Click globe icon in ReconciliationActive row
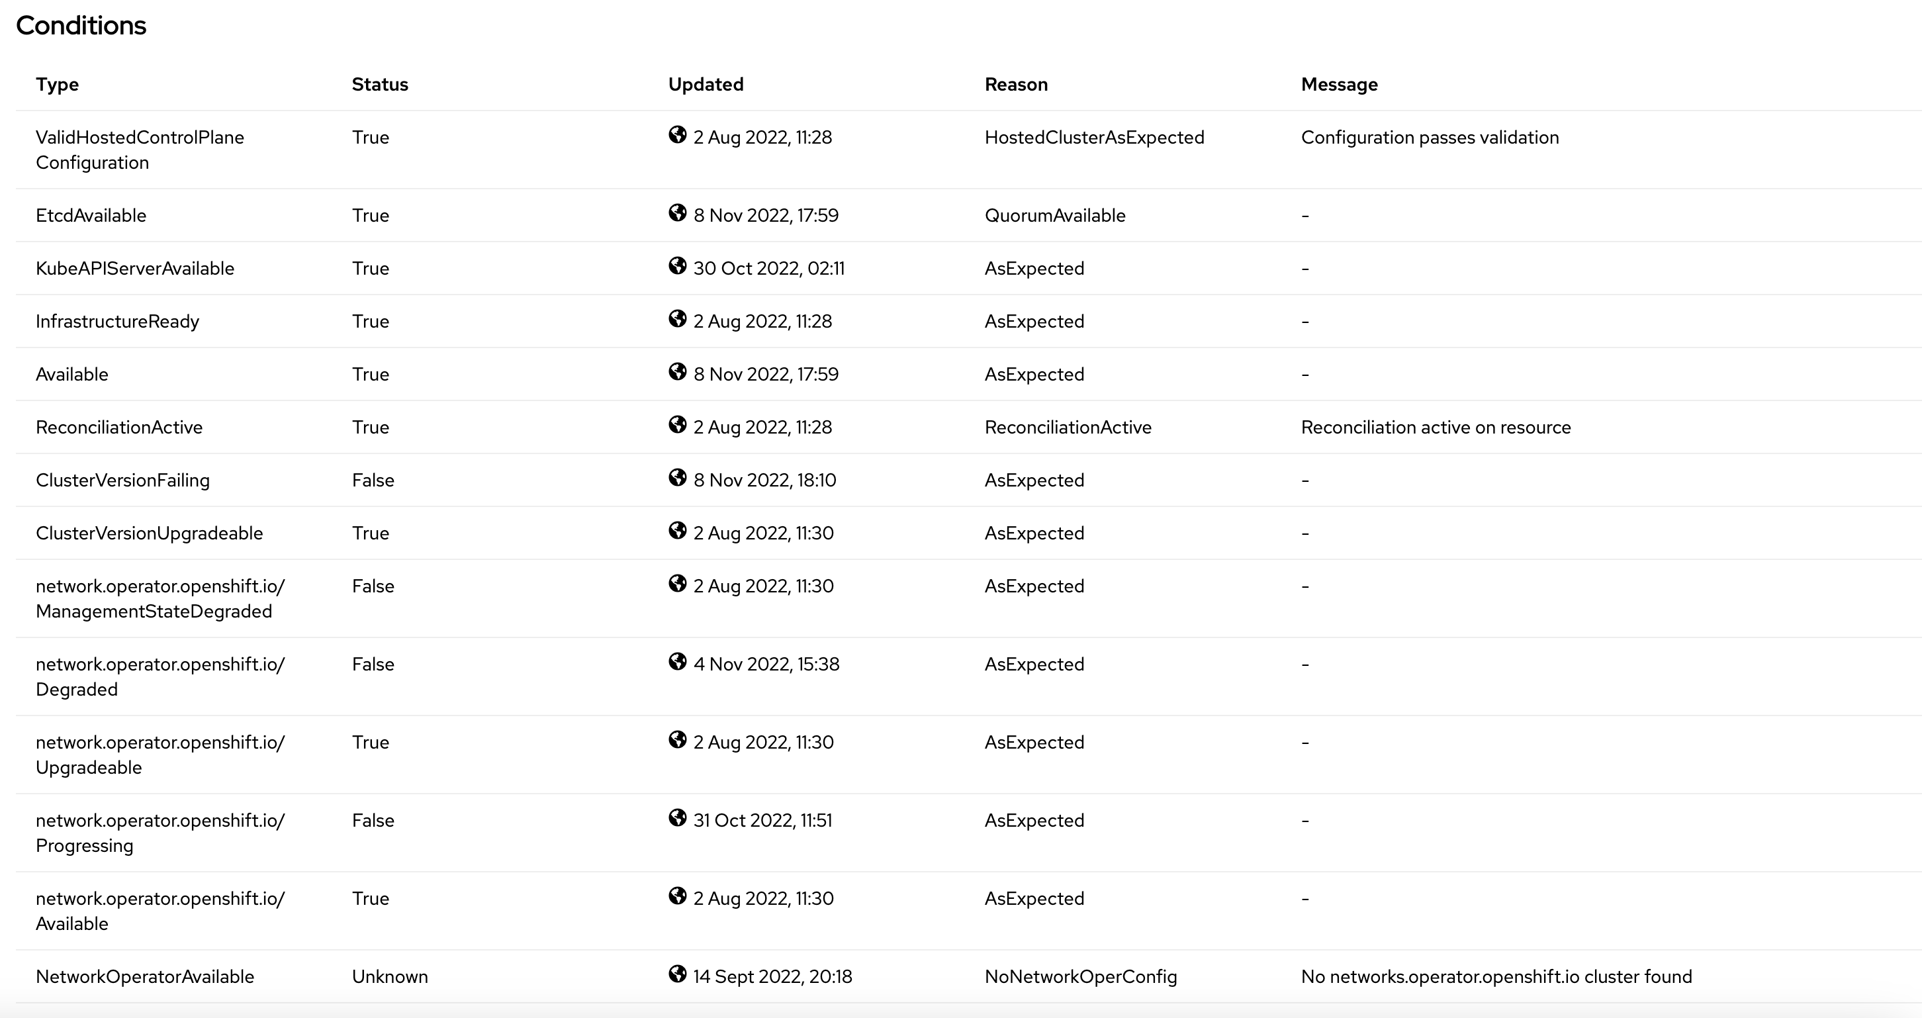This screenshot has width=1922, height=1018. [676, 426]
